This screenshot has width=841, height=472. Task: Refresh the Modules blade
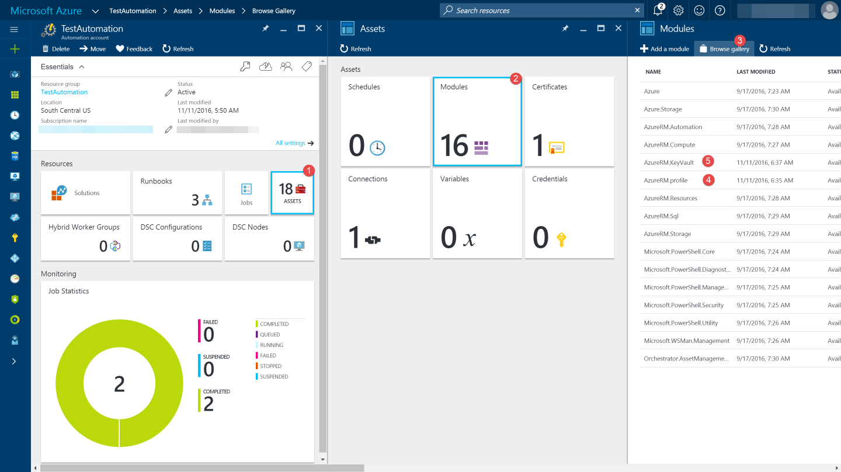(775, 49)
